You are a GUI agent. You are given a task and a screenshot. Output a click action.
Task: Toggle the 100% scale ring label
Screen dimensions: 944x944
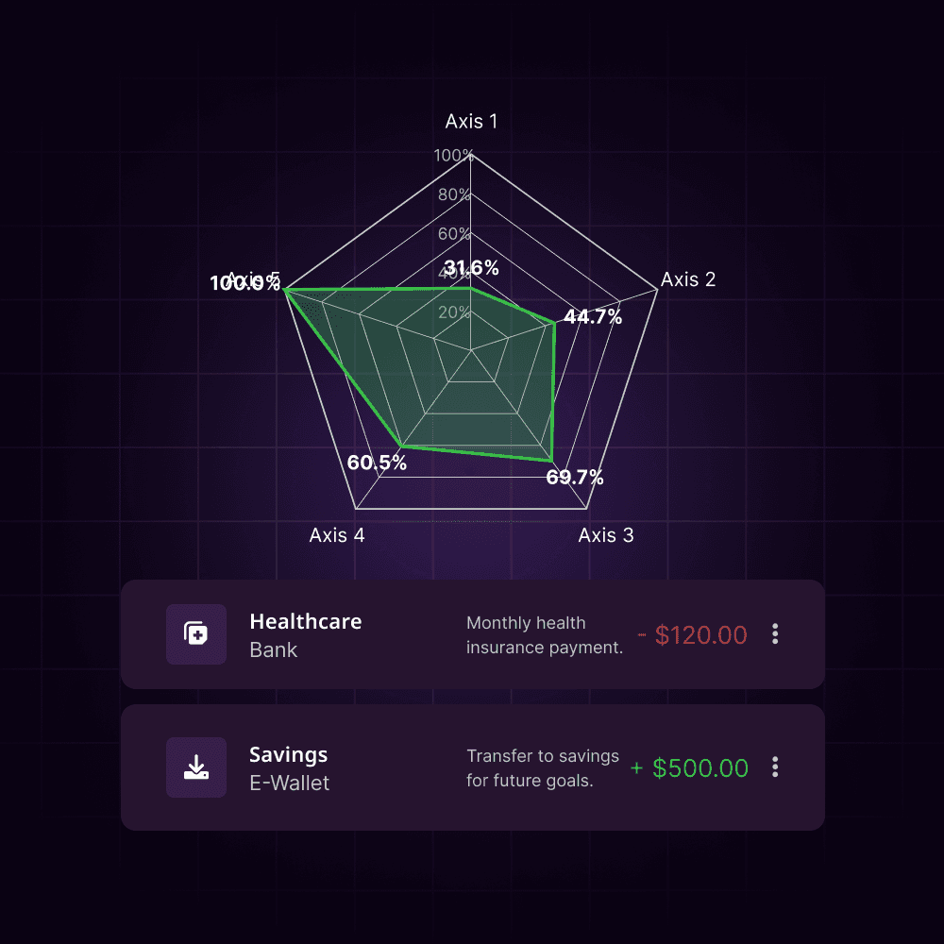[x=454, y=155]
